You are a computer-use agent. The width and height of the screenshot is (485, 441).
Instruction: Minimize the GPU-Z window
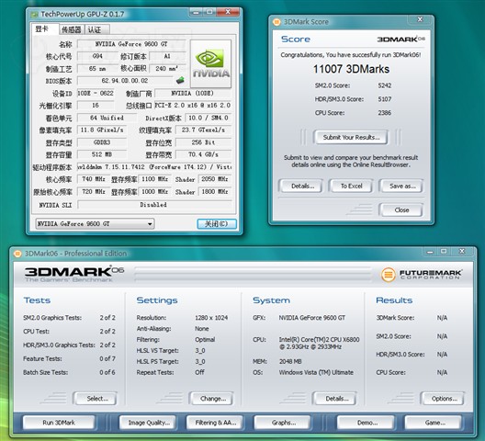point(196,12)
